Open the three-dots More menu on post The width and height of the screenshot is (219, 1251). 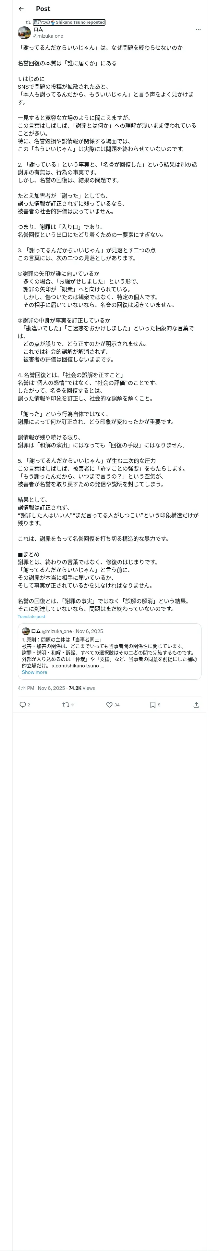click(198, 30)
